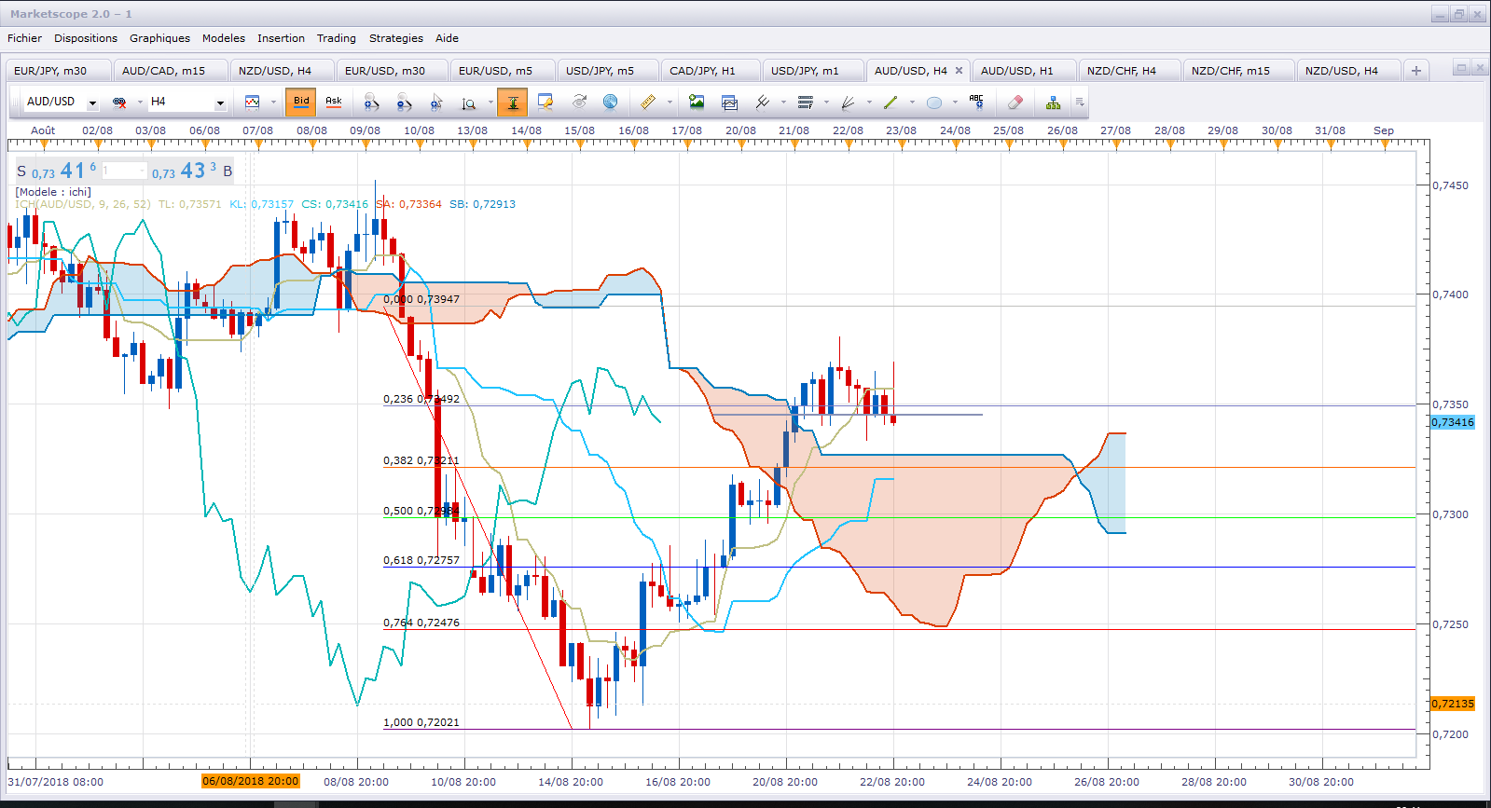Switch to the first NZD/USD, H4 tab
The height and width of the screenshot is (808, 1491).
(x=282, y=71)
